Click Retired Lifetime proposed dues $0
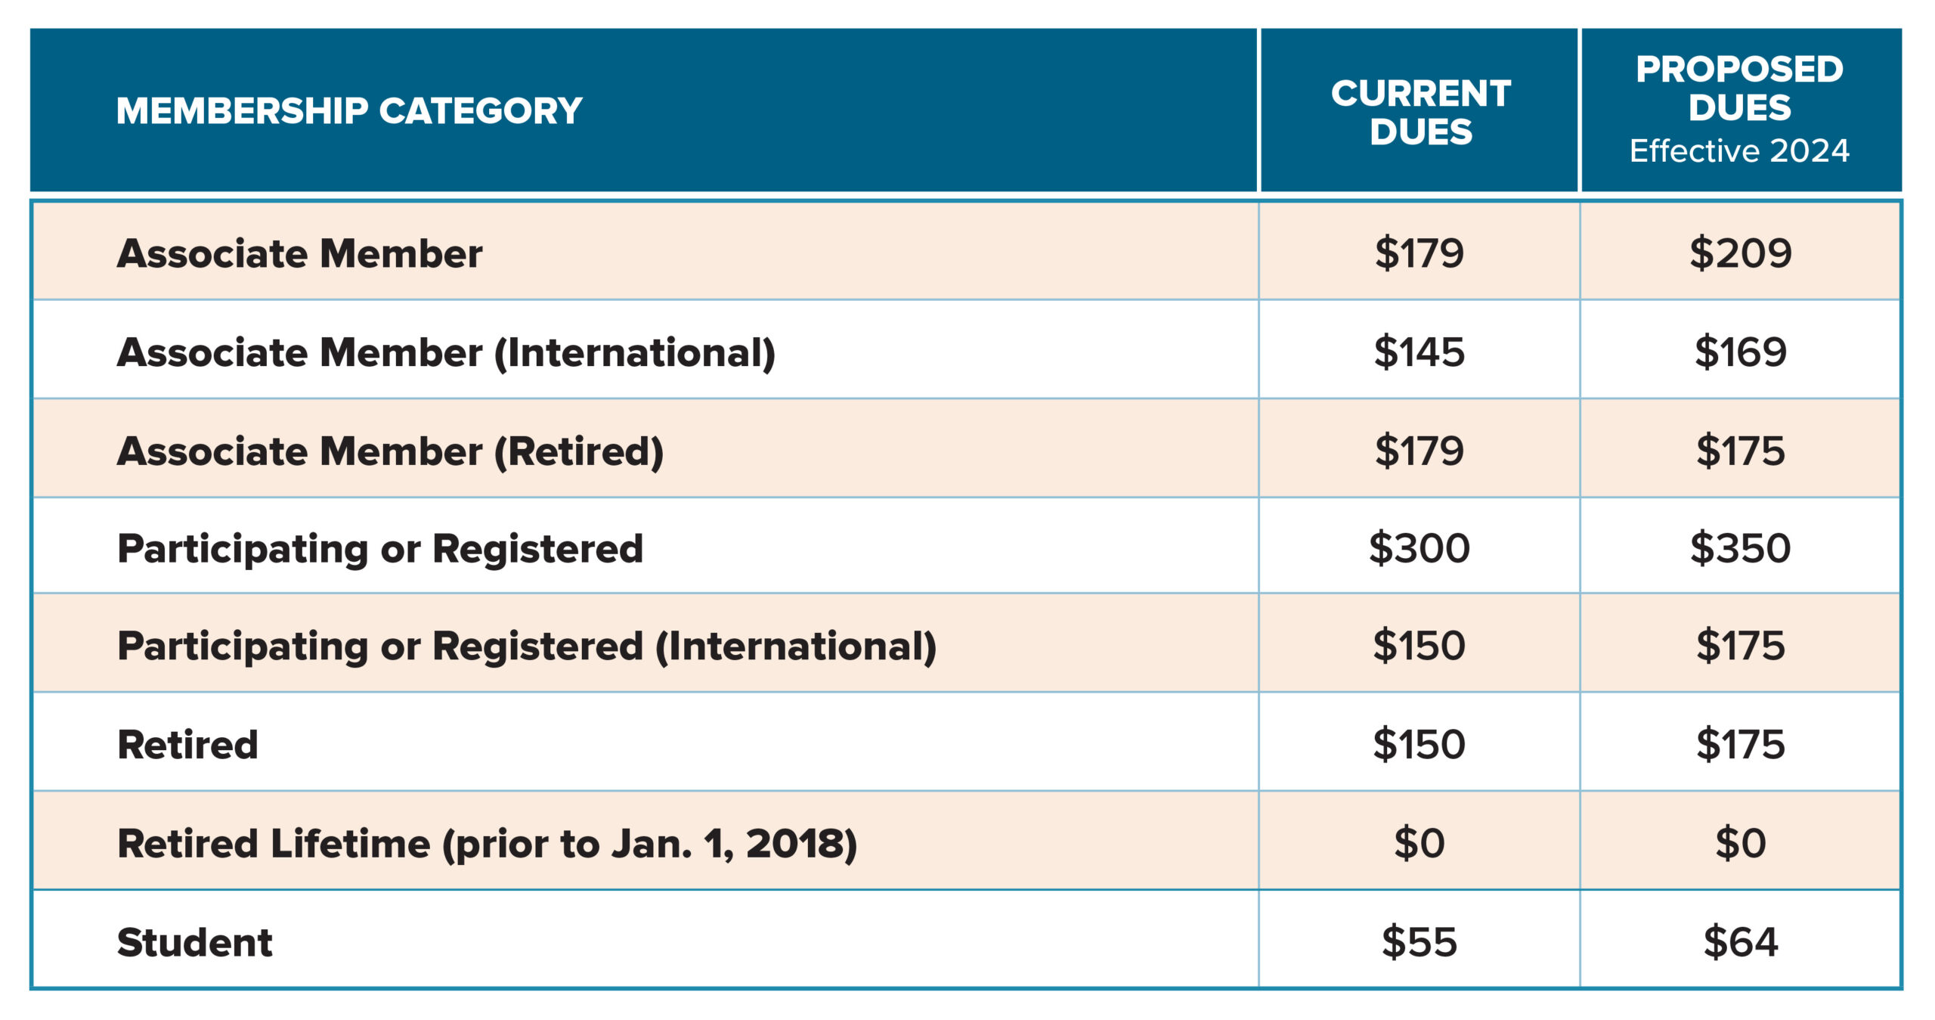This screenshot has width=1935, height=1020. pos(1740,842)
